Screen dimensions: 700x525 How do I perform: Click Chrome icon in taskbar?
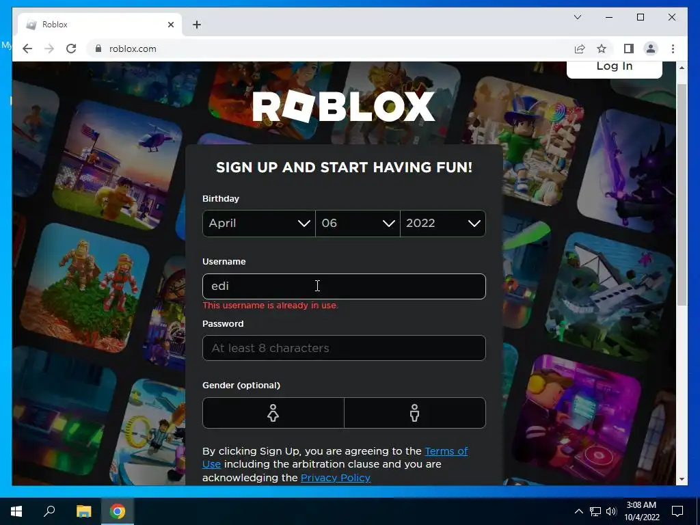[118, 511]
